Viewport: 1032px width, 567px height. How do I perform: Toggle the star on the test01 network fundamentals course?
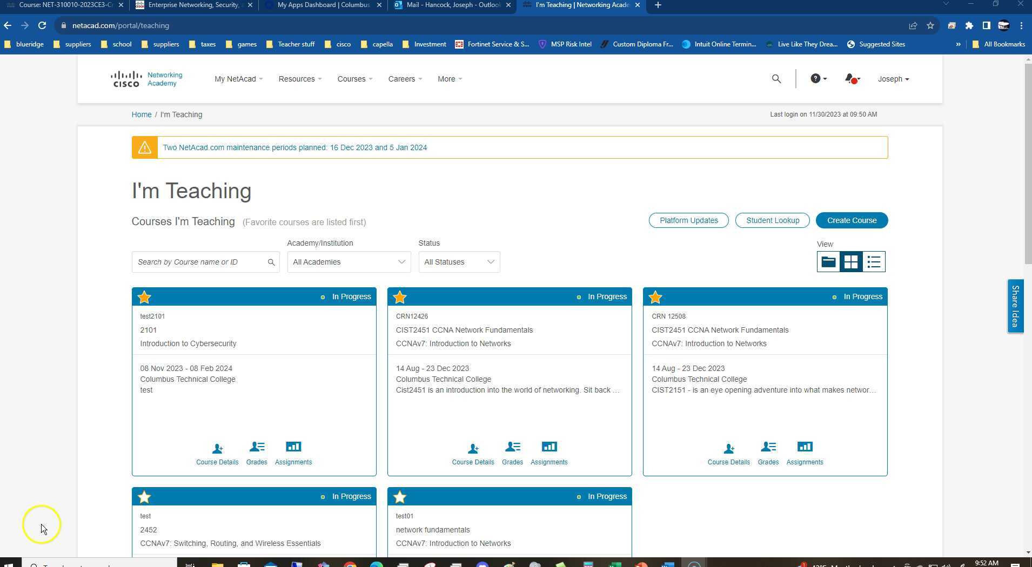[400, 496]
